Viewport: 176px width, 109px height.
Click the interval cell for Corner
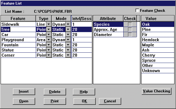point(82,55)
